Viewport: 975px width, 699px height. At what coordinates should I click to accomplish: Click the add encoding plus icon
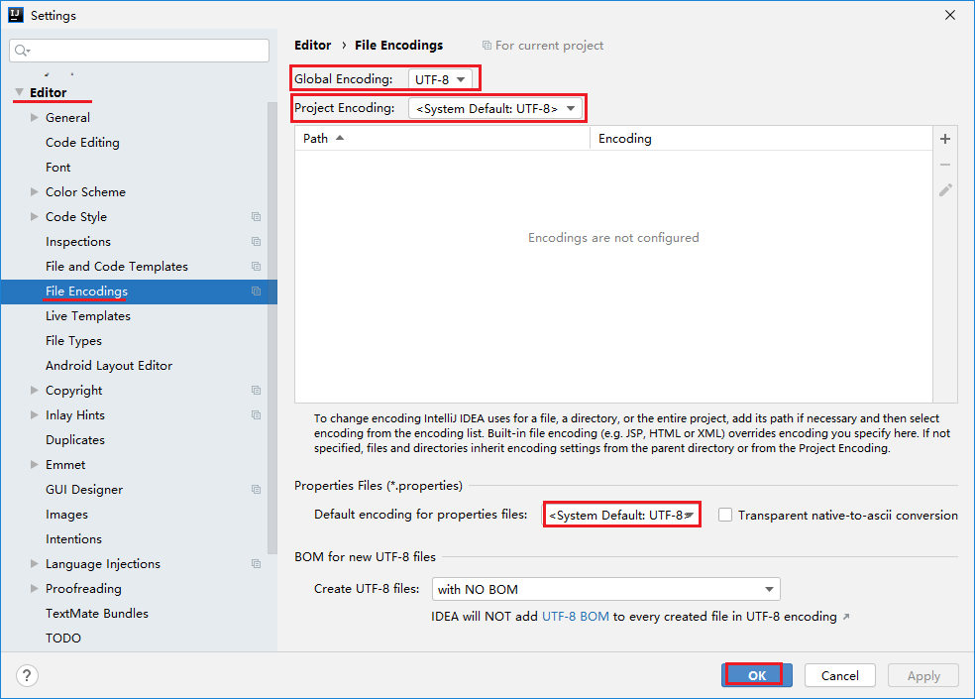point(945,139)
